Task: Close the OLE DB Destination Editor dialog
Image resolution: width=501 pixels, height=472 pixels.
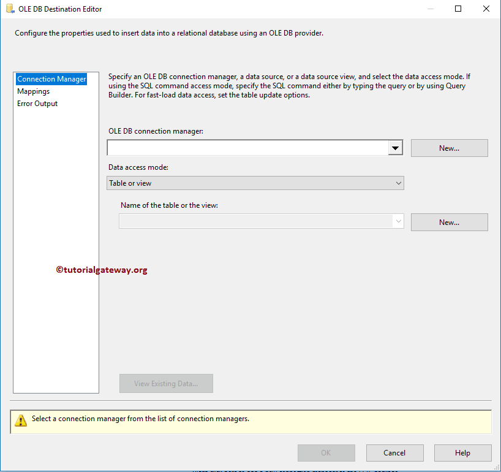Action: pyautogui.click(x=486, y=9)
